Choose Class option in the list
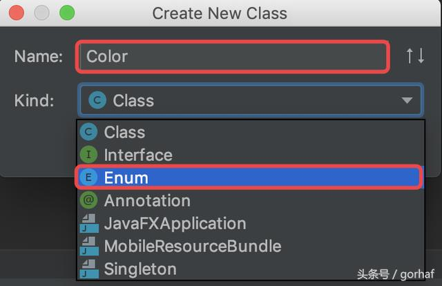Viewport: 442px width, 286px height. tap(124, 132)
